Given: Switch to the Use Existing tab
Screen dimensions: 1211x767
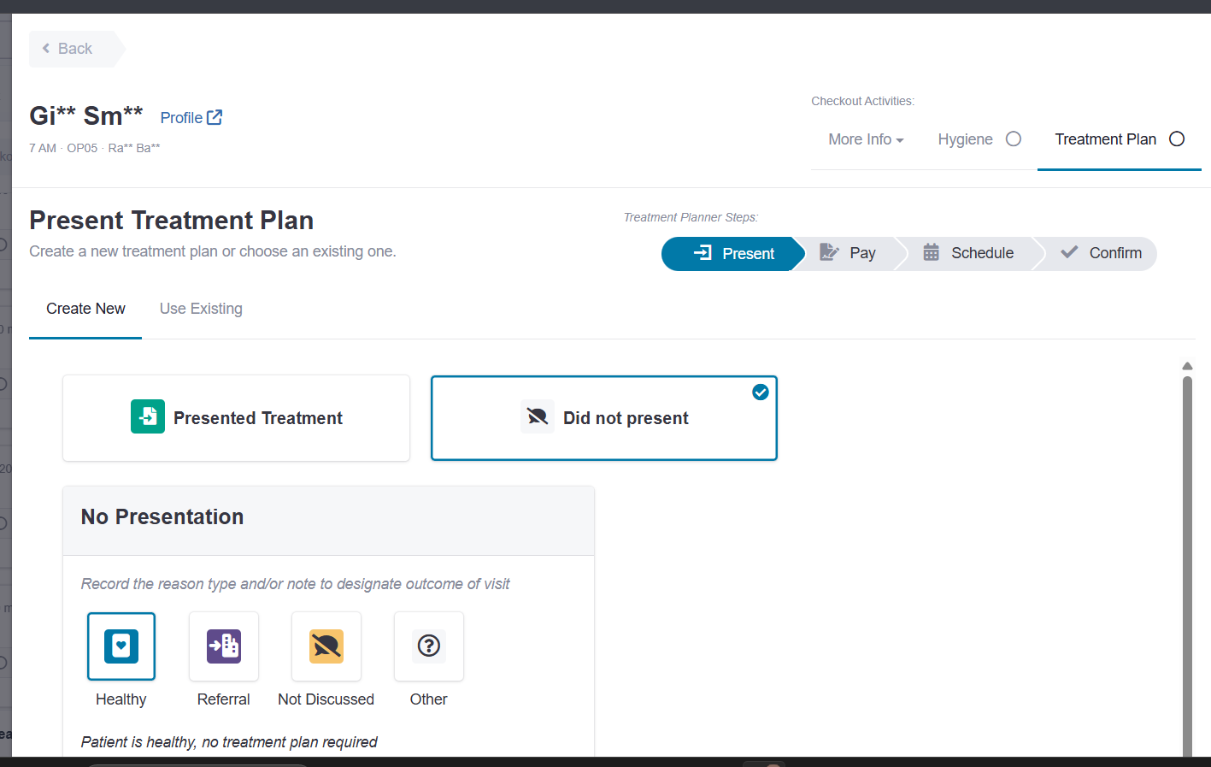Looking at the screenshot, I should point(201,309).
